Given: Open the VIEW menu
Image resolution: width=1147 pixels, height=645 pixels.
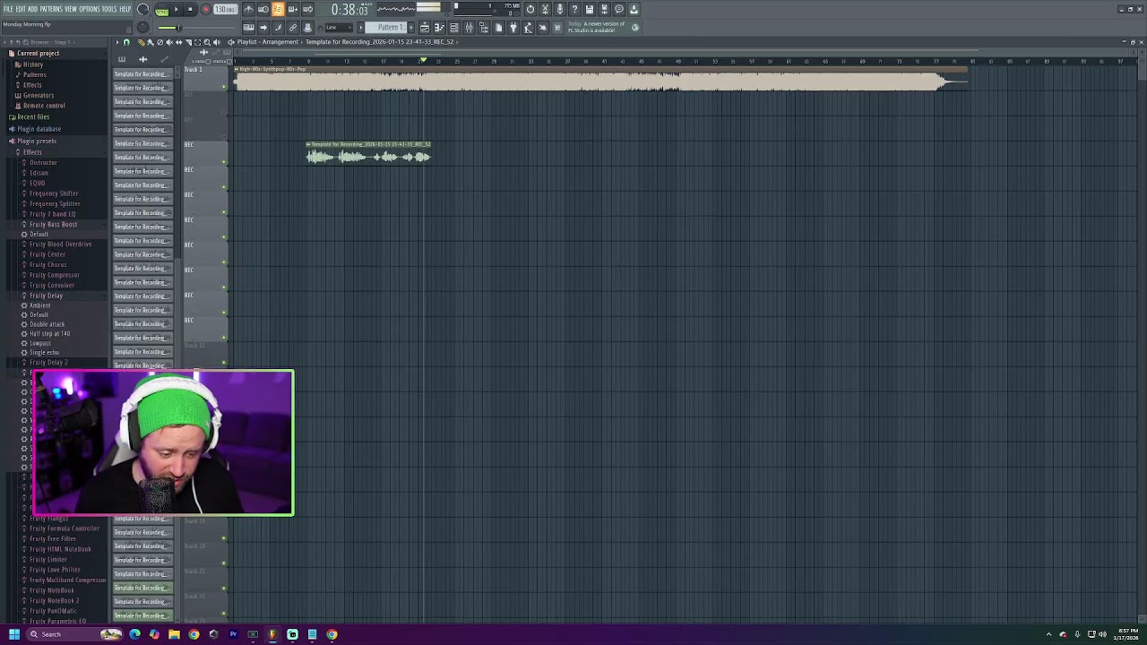Looking at the screenshot, I should tap(70, 9).
